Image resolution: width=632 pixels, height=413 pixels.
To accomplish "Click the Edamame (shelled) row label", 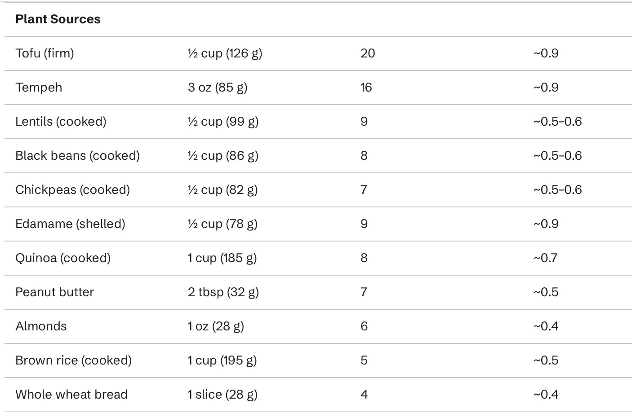I will [70, 224].
